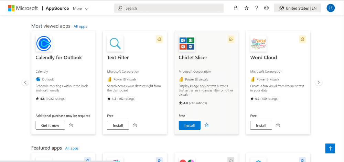Open Text Filter title

[118, 57]
